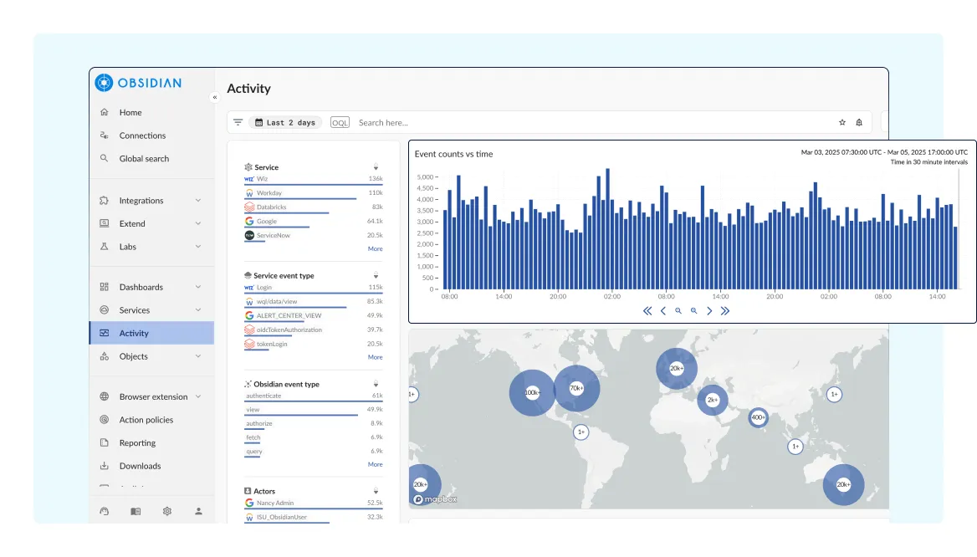Expand the Browser extension chevron
This screenshot has height=557, width=977.
(198, 397)
